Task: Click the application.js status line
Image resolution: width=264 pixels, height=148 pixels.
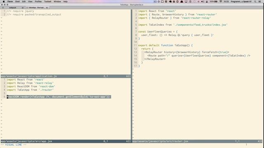Action: coord(66,76)
